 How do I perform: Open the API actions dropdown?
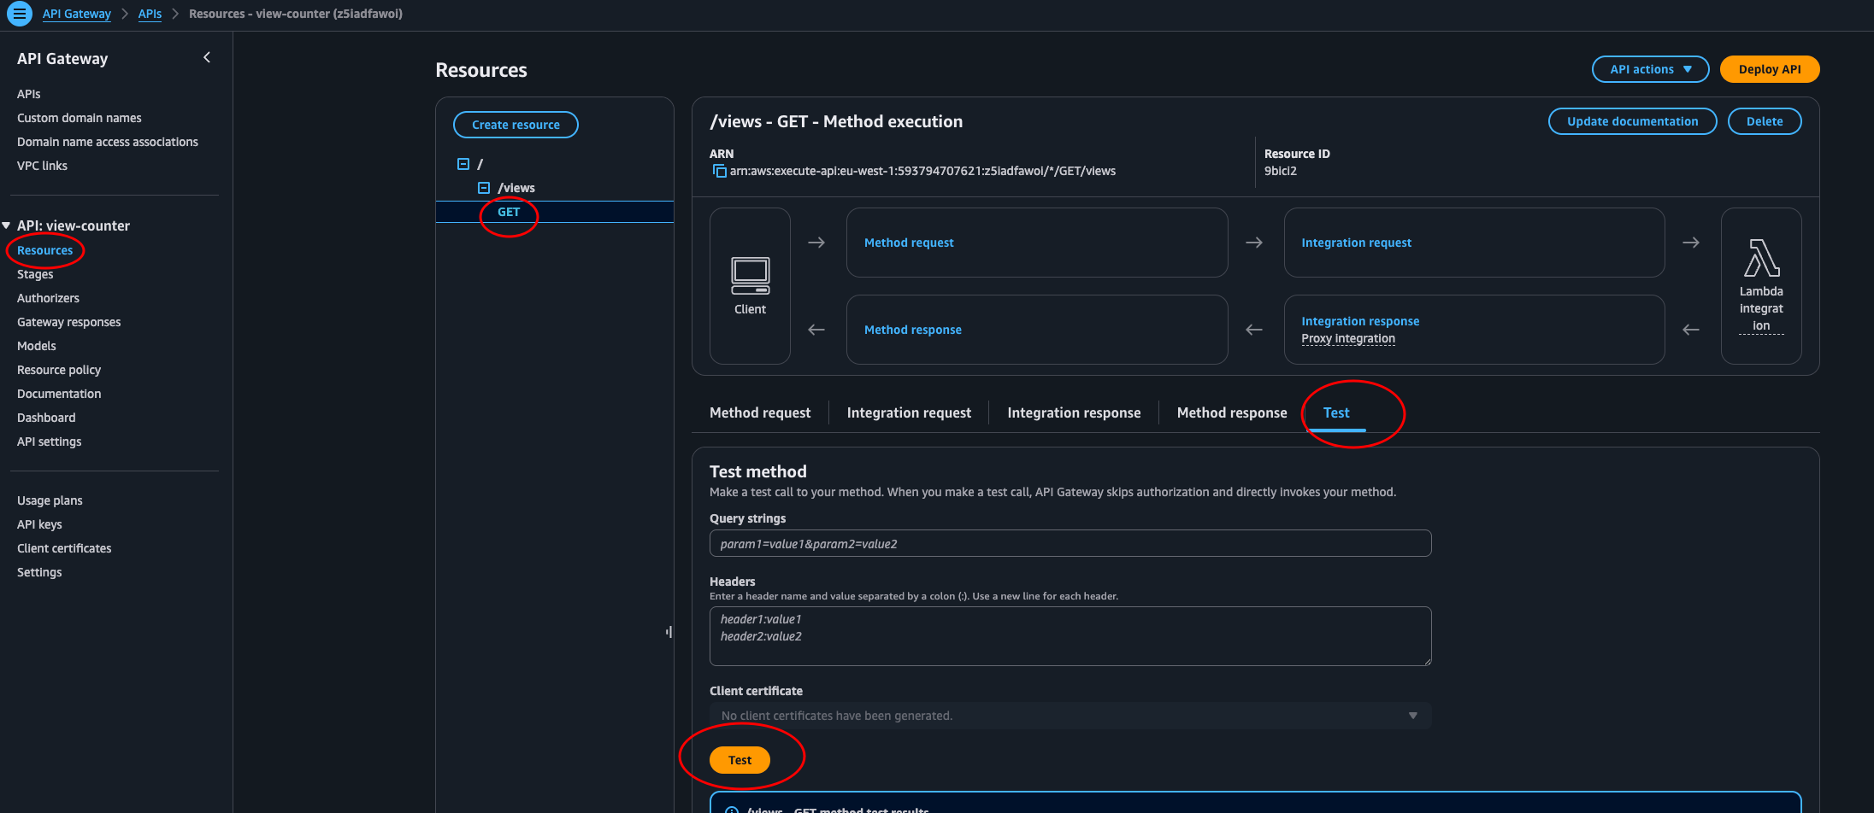[x=1649, y=69]
